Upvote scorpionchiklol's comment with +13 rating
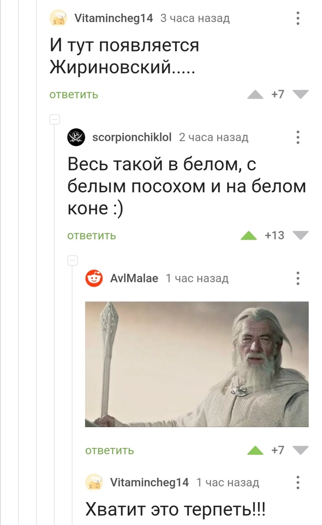 coord(249,236)
